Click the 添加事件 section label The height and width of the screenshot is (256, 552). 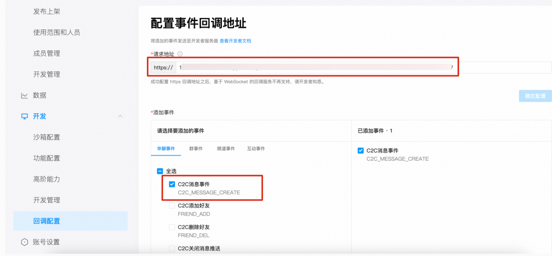[163, 112]
